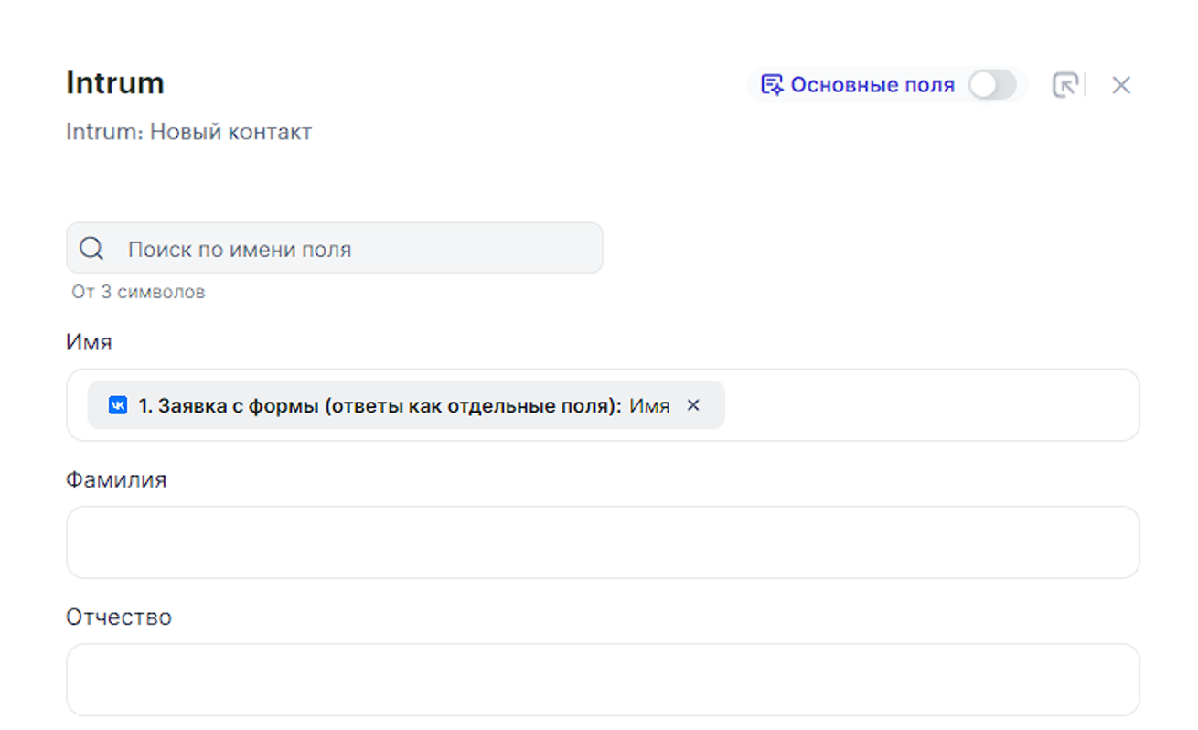Toggle the Основные поля switch
The width and height of the screenshot is (1198, 730).
click(x=992, y=85)
